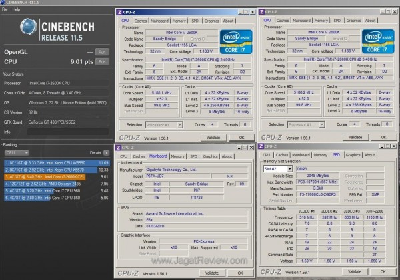Run the CPU benchmark

click(101, 61)
